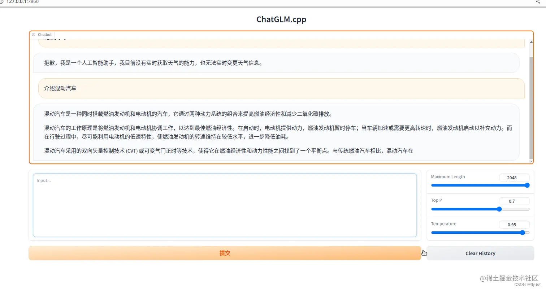Click the Maximum Length label
546x290 pixels.
tap(448, 177)
